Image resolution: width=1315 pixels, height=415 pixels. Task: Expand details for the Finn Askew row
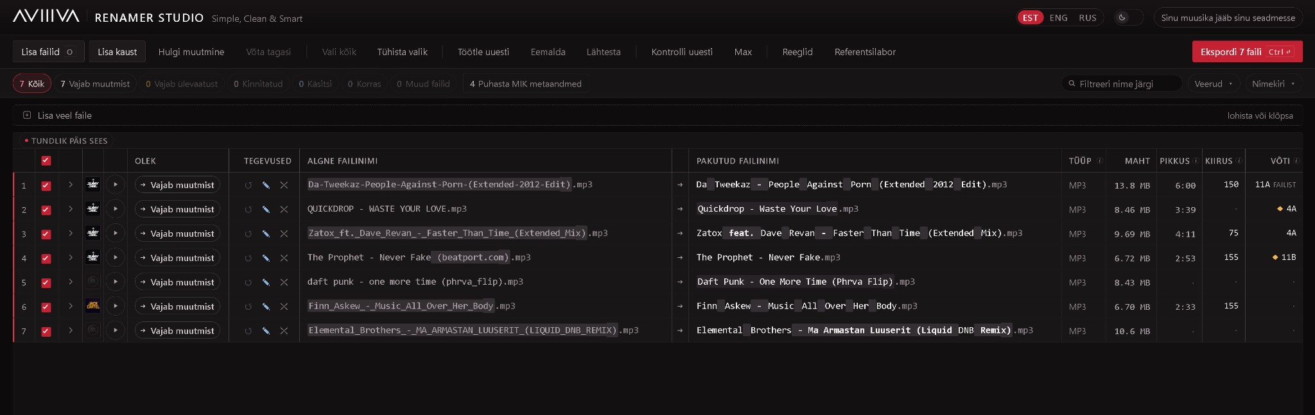71,307
